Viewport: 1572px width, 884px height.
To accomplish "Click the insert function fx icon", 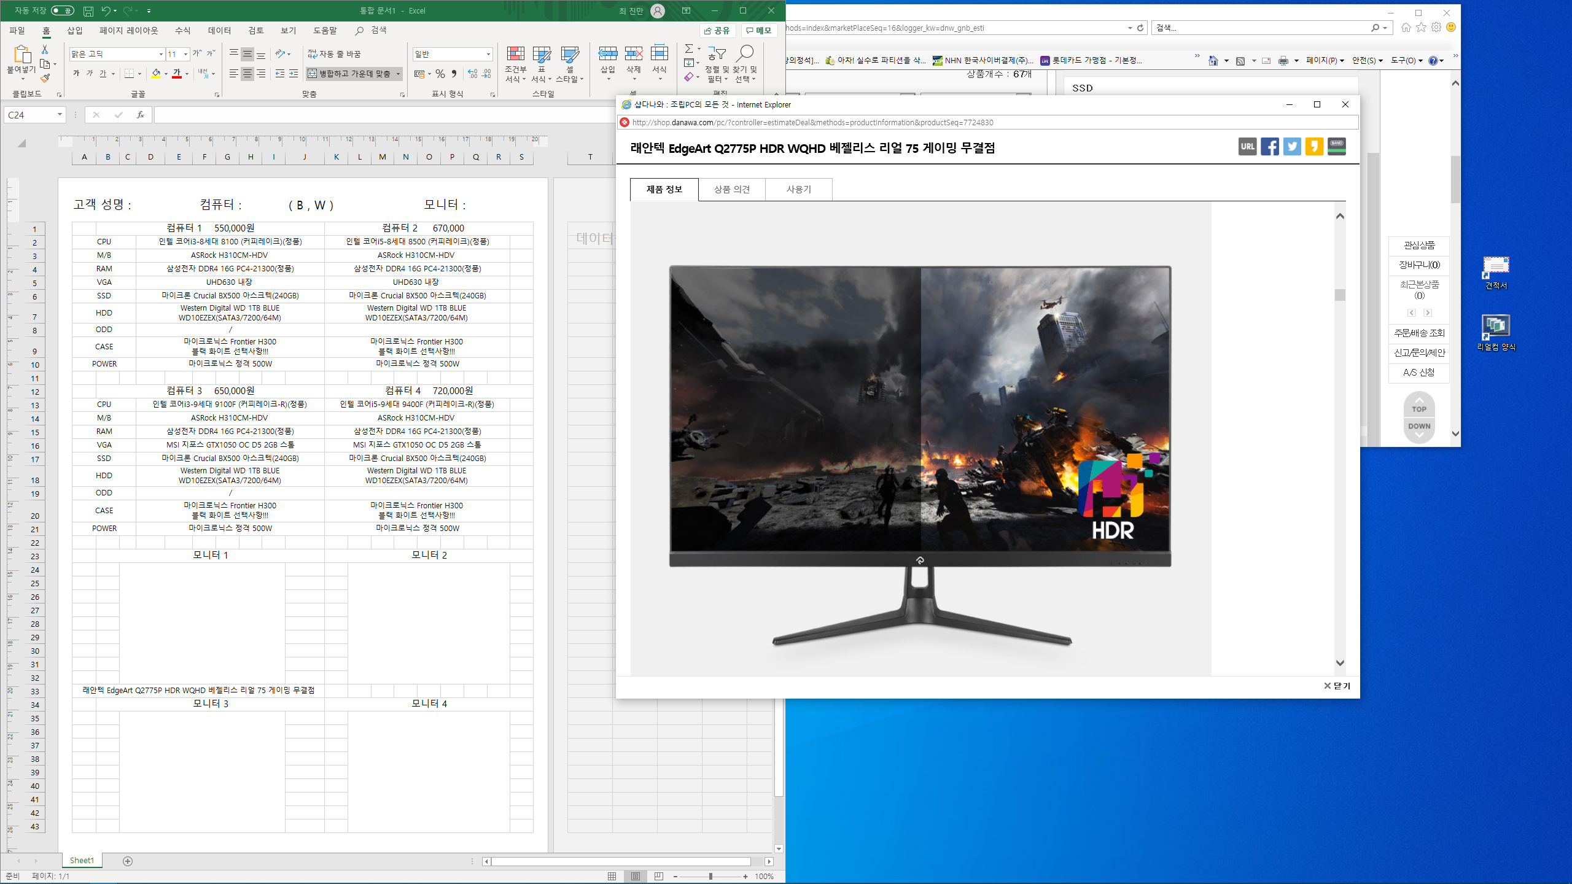I will tap(140, 115).
